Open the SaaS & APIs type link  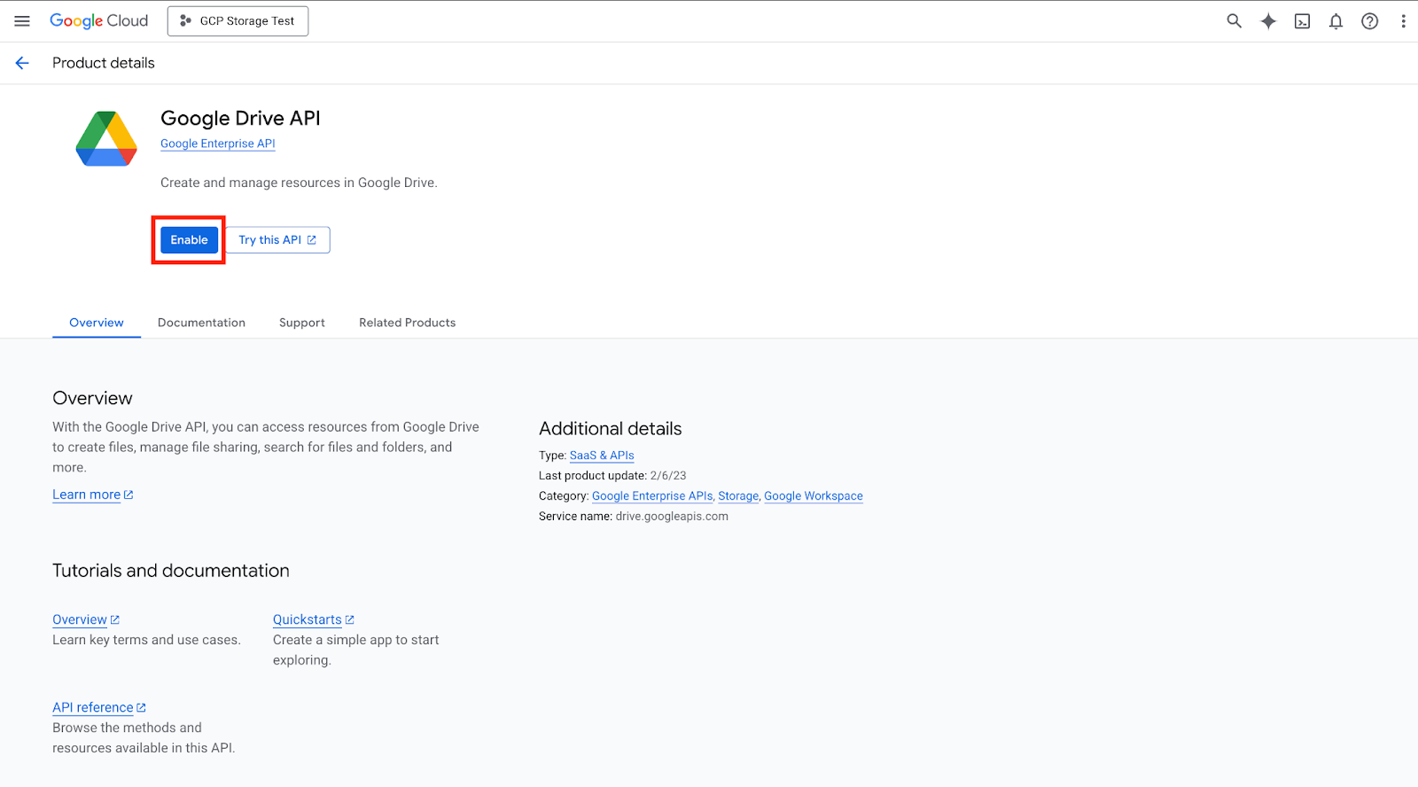click(602, 456)
